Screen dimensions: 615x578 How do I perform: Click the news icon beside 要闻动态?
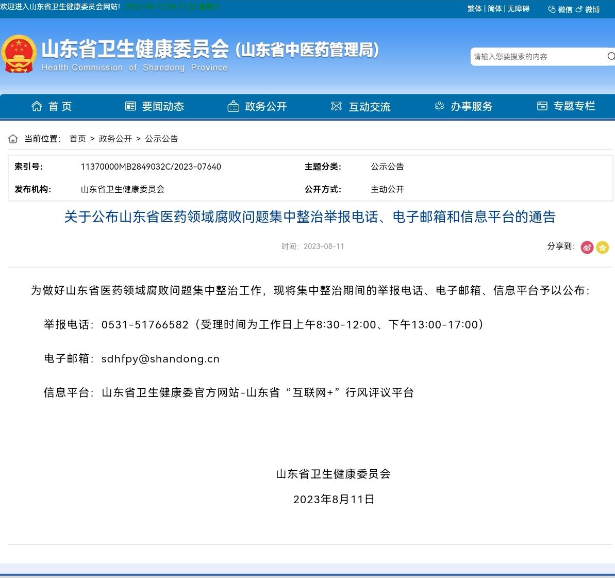point(130,106)
